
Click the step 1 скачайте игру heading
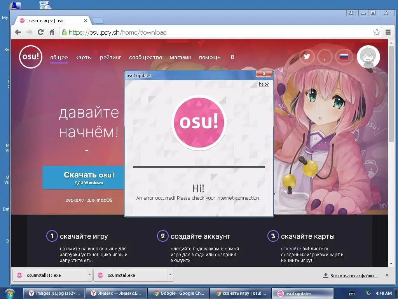(x=84, y=236)
